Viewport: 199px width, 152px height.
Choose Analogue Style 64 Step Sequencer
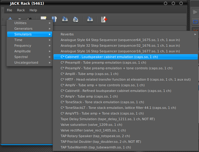[125, 40]
